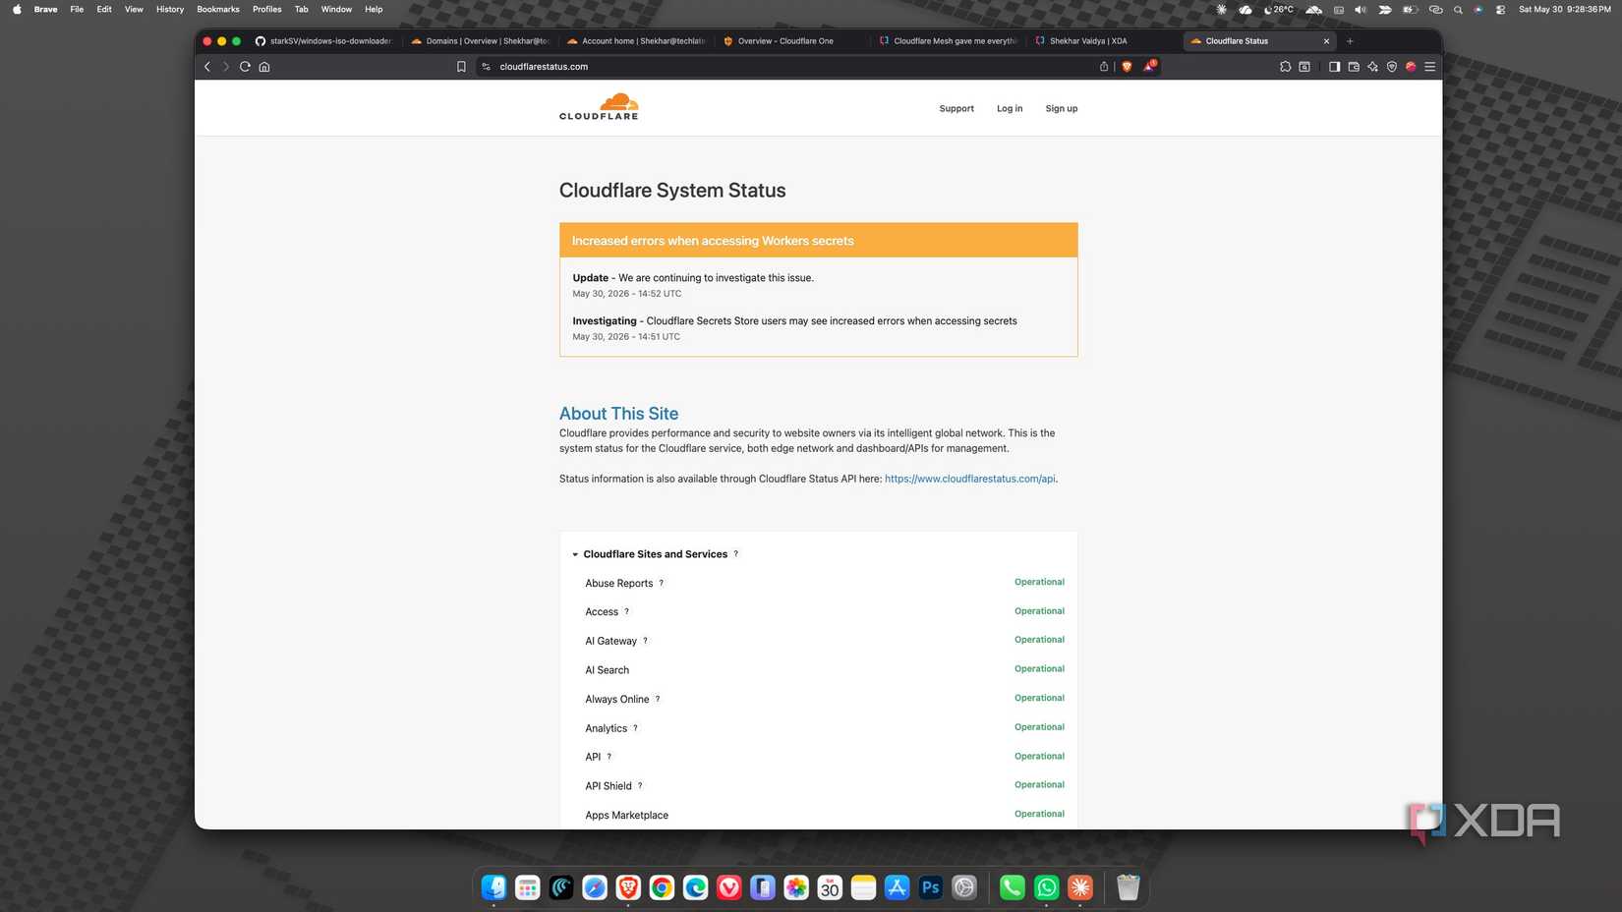The width and height of the screenshot is (1622, 912).
Task: Click the question mark next to AI Gateway
Action: point(645,641)
